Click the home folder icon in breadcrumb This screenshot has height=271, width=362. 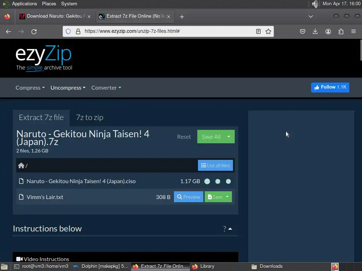point(21,165)
